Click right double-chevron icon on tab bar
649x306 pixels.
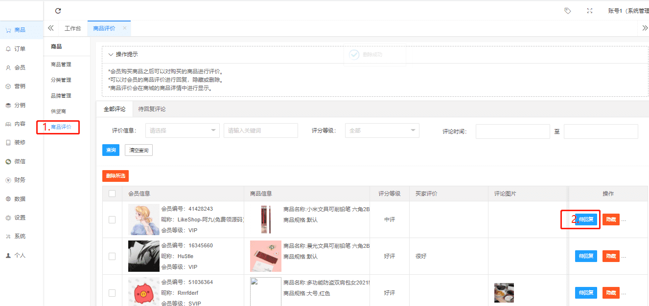645,28
